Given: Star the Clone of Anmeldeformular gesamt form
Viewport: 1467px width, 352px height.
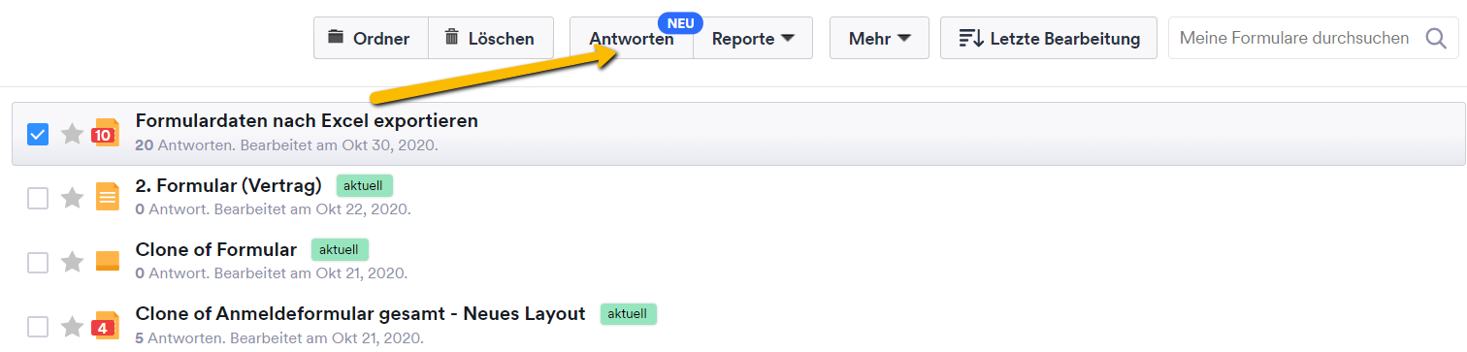Looking at the screenshot, I should (73, 326).
